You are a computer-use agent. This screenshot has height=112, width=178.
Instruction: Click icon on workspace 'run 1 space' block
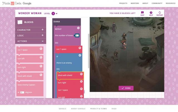[80, 48]
